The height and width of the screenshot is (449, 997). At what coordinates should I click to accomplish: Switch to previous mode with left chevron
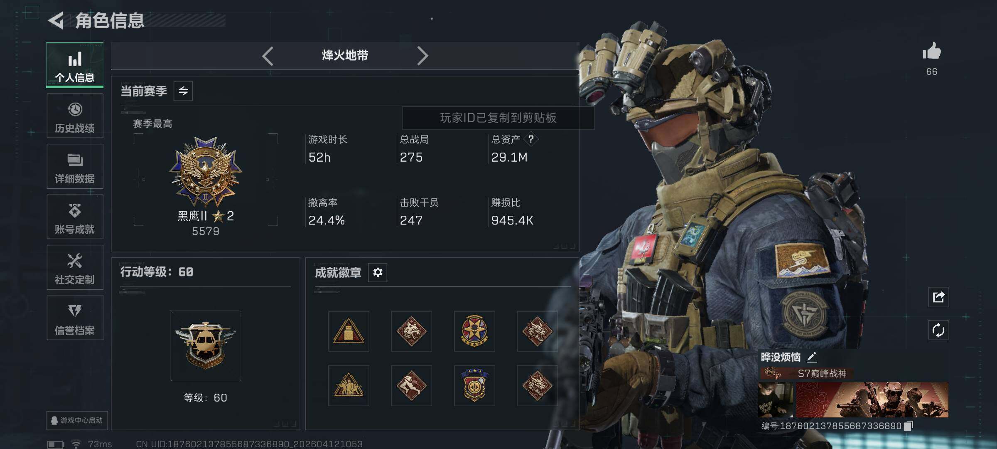[268, 56]
